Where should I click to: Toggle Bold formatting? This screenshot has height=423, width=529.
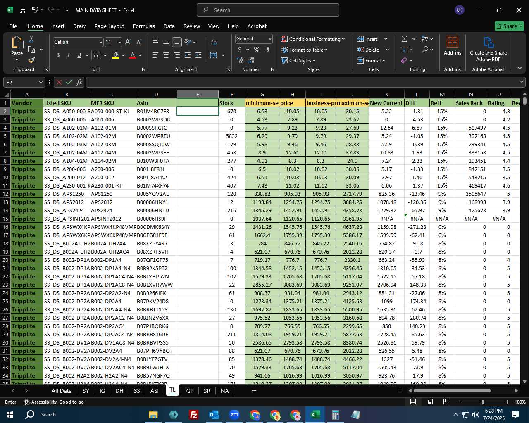pos(58,55)
